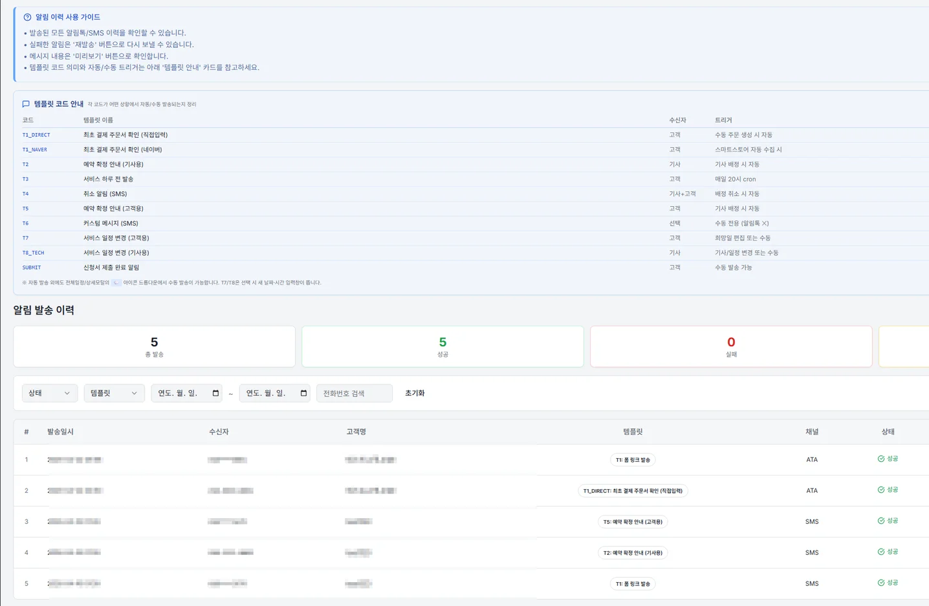Select the 신청서 제출 완료 알림 template name
Screen dimensions: 929x606
(111, 267)
